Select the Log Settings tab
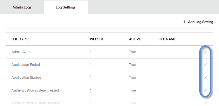The width and height of the screenshot is (219, 106). click(x=66, y=7)
